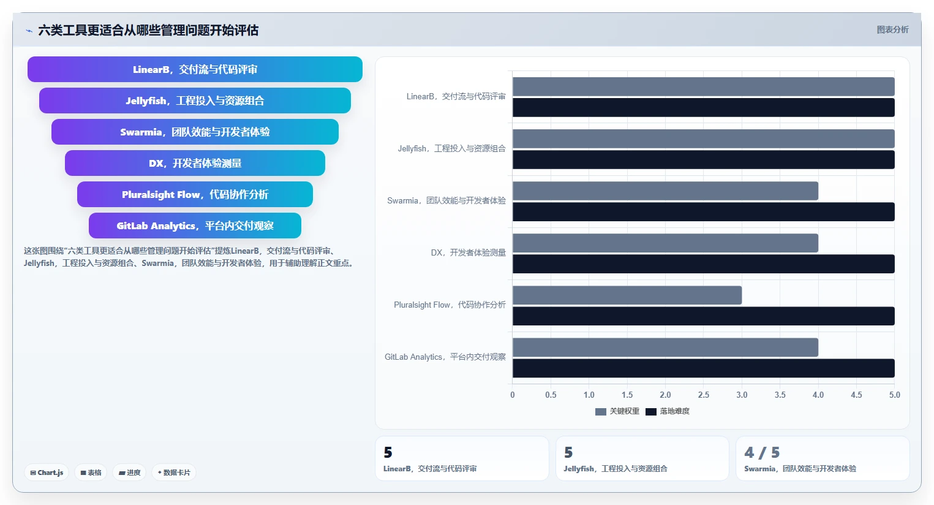The height and width of the screenshot is (505, 934).
Task: Click the 图表分析 tag in the header
Action: tap(892, 29)
